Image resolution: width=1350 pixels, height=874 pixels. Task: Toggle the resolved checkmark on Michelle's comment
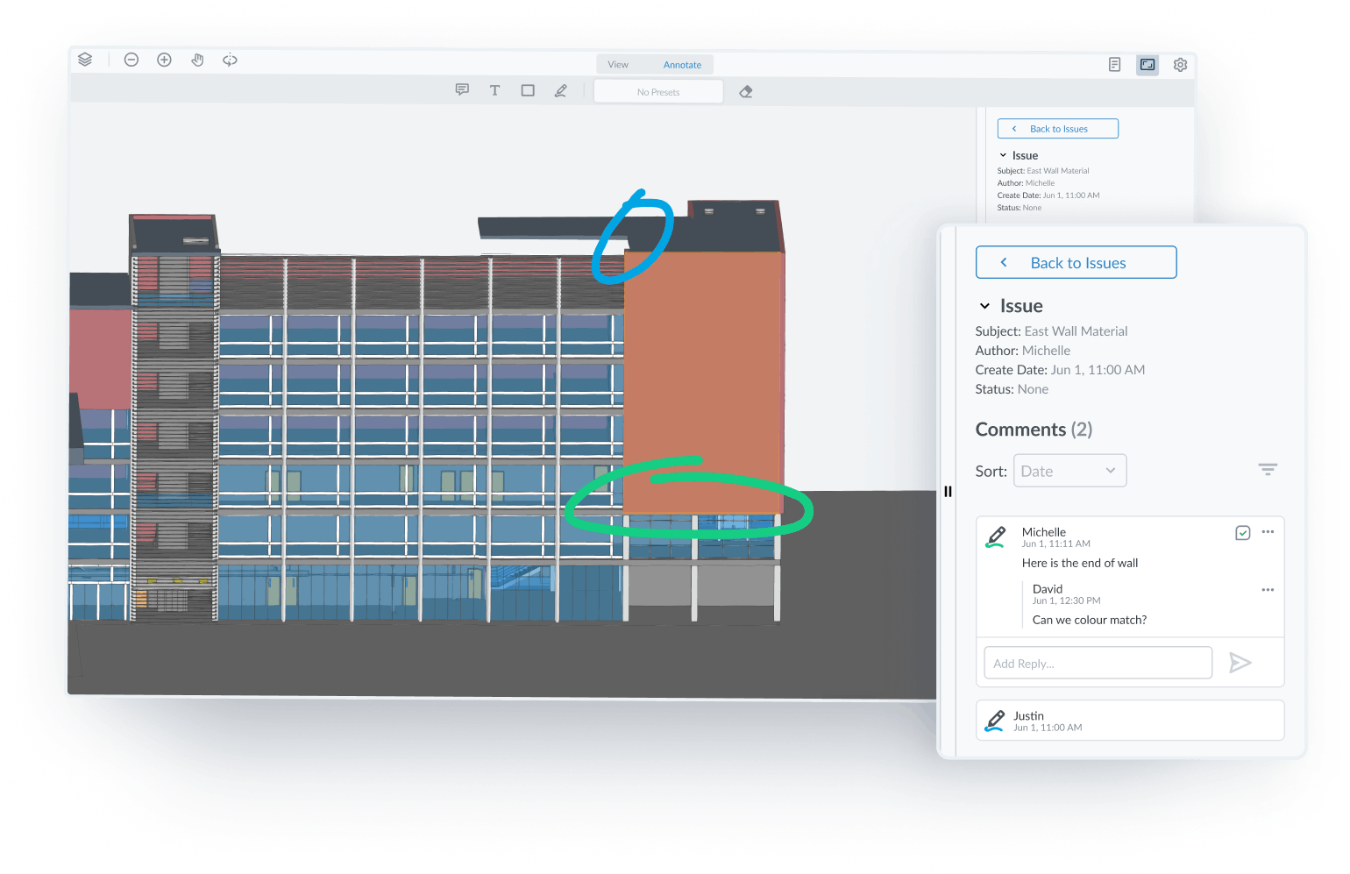click(x=1242, y=532)
